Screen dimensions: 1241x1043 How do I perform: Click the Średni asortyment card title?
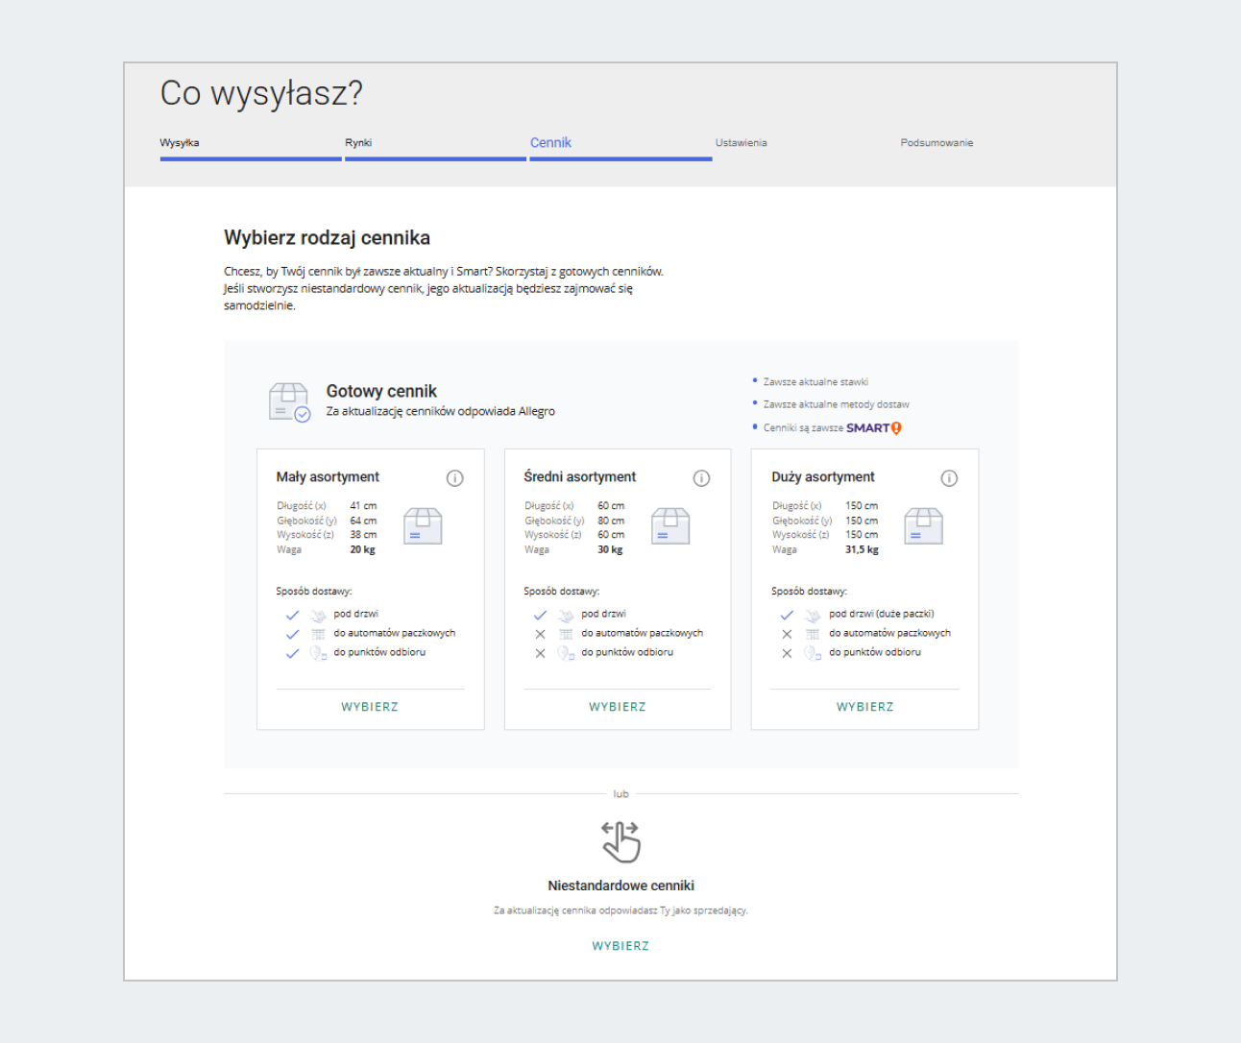580,477
